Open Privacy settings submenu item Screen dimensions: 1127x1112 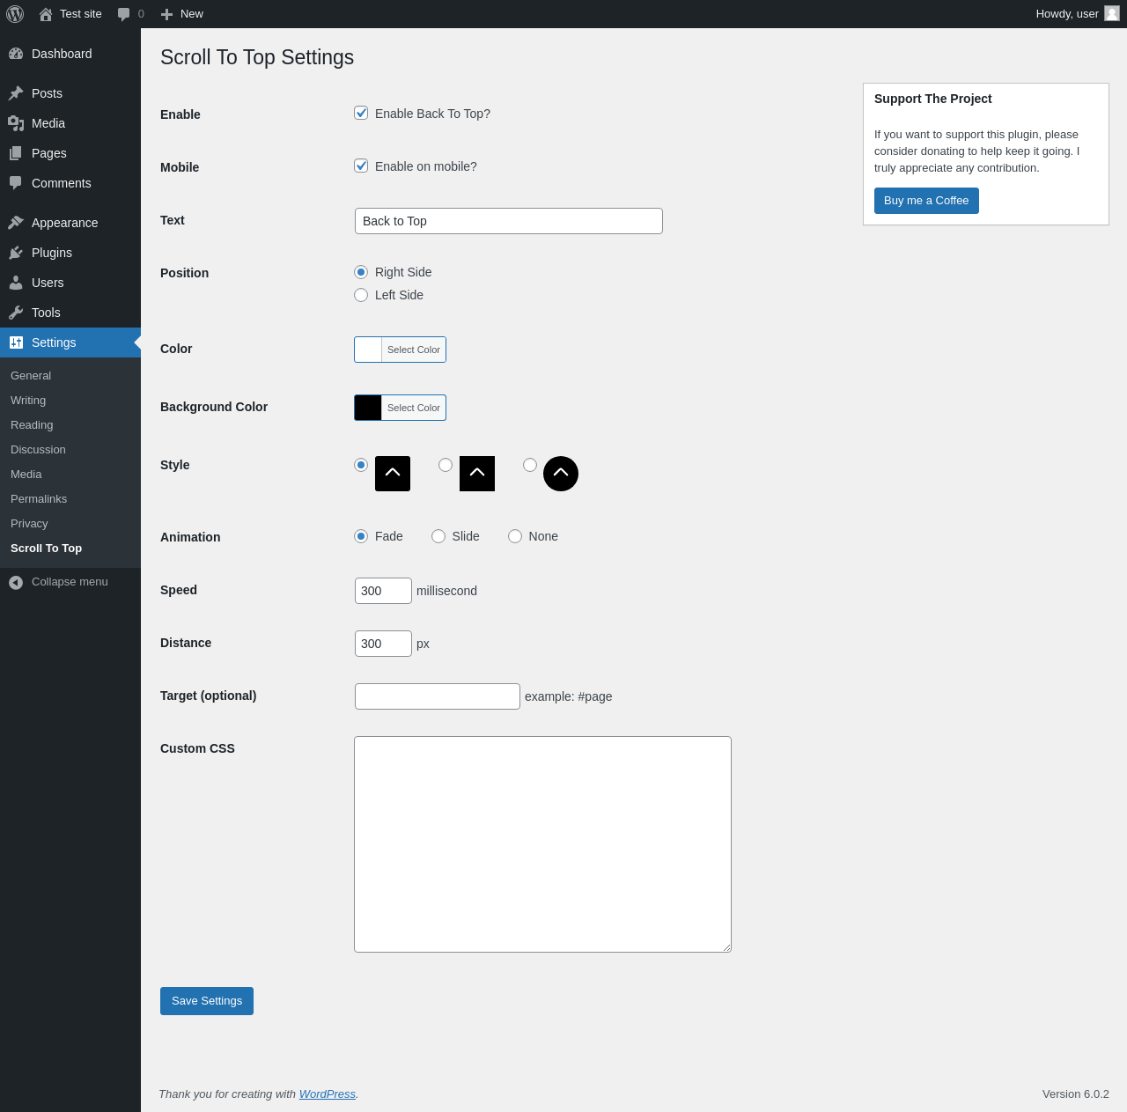click(29, 524)
